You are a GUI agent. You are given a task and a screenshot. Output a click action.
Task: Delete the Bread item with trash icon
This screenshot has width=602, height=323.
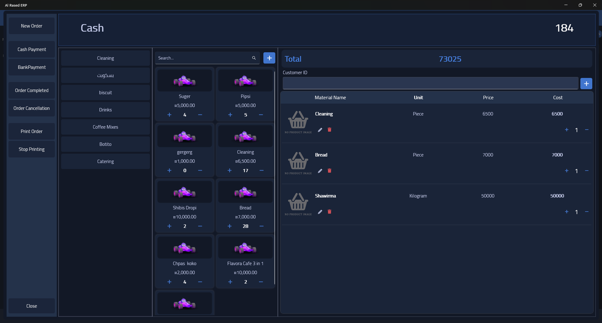(330, 171)
